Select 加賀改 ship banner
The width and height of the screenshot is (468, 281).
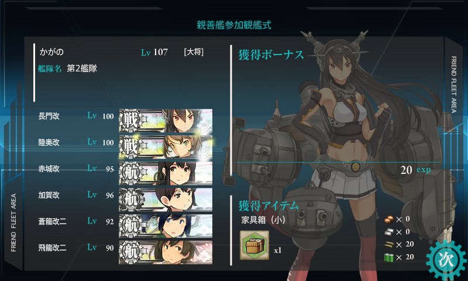click(166, 200)
